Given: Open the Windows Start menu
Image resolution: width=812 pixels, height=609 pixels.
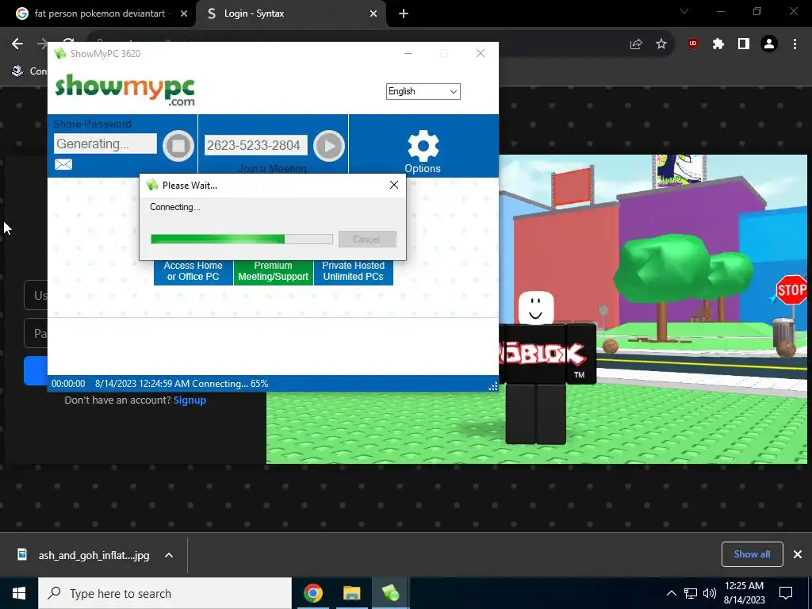Looking at the screenshot, I should point(19,593).
